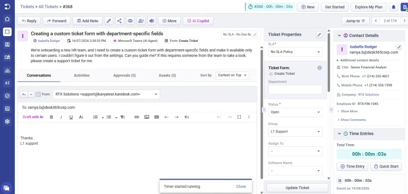Open the More actions dropdown
The image size is (408, 194).
click(169, 21)
